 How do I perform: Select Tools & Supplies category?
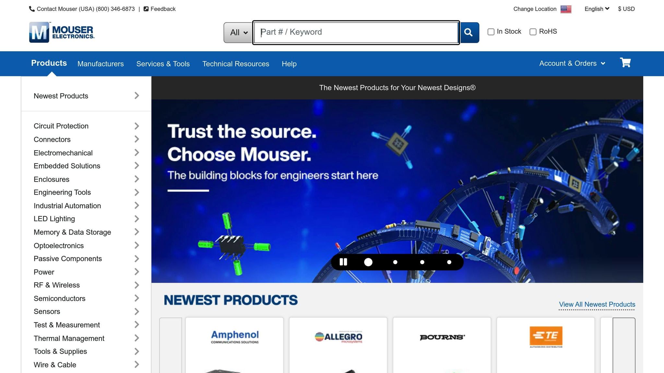(60, 351)
